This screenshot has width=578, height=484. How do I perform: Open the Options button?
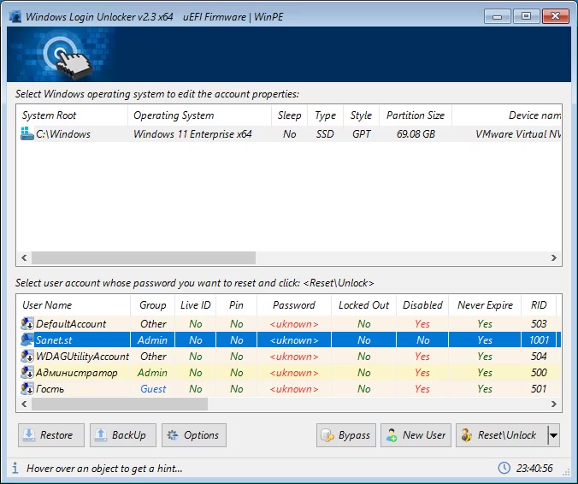tap(194, 435)
